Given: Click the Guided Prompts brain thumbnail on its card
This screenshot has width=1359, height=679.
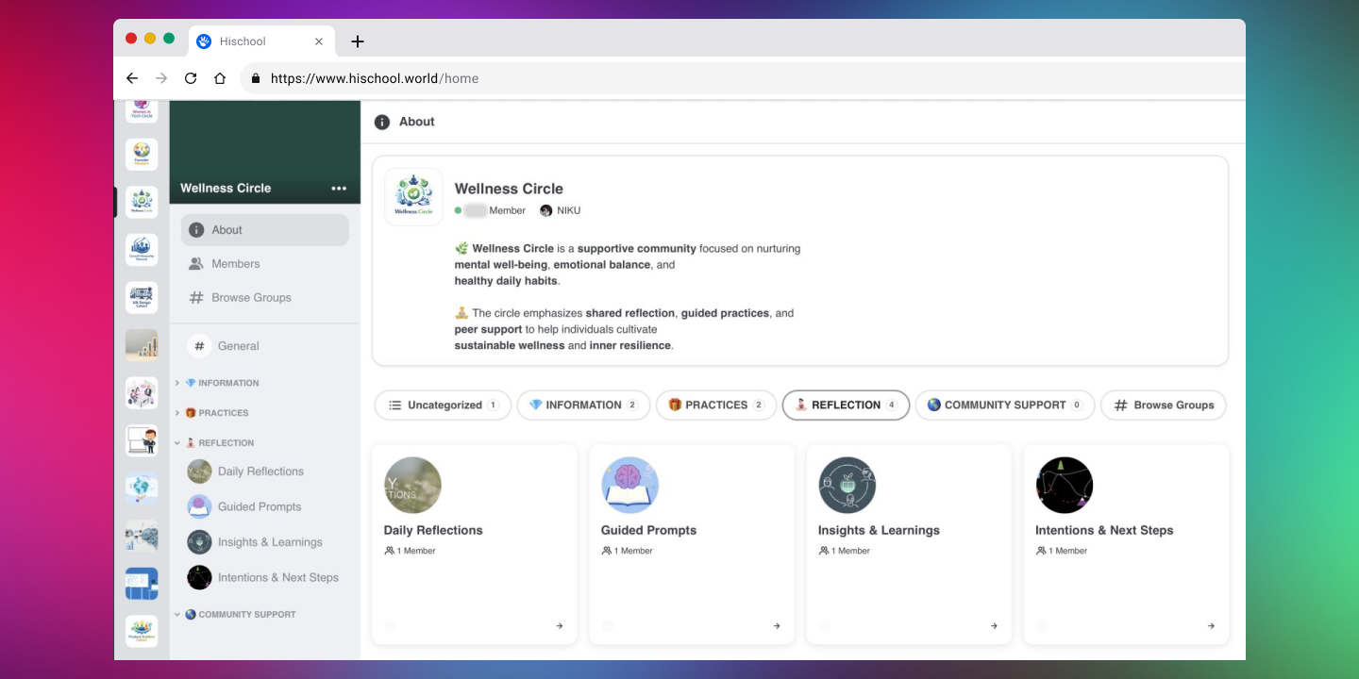Looking at the screenshot, I should click(629, 486).
